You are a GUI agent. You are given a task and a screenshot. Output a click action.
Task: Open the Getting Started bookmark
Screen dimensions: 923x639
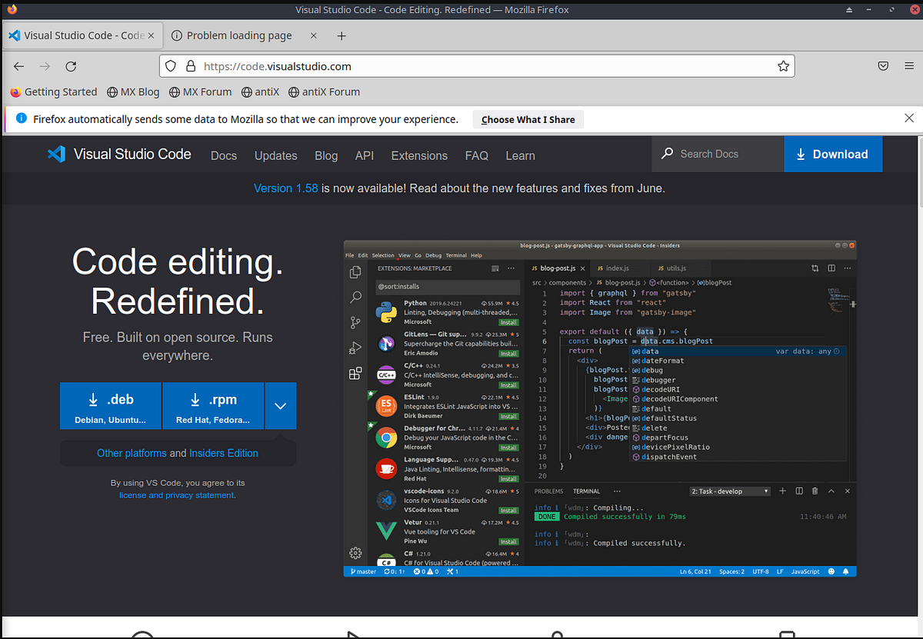(x=53, y=92)
